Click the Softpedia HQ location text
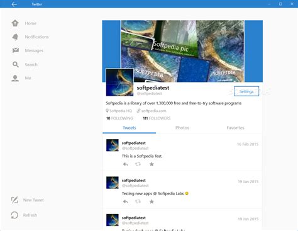Image resolution: width=298 pixels, height=231 pixels. pyautogui.click(x=121, y=111)
